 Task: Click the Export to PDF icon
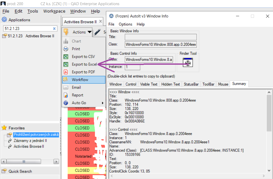[x=66, y=72]
